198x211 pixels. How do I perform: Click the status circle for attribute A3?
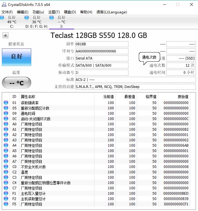click(x=6, y=140)
